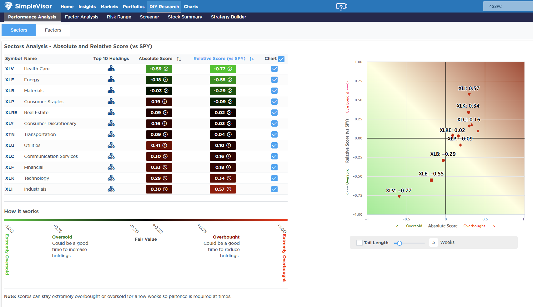Open the Risk Range menu item
Screen dimensions: 533x307
pyautogui.click(x=119, y=17)
